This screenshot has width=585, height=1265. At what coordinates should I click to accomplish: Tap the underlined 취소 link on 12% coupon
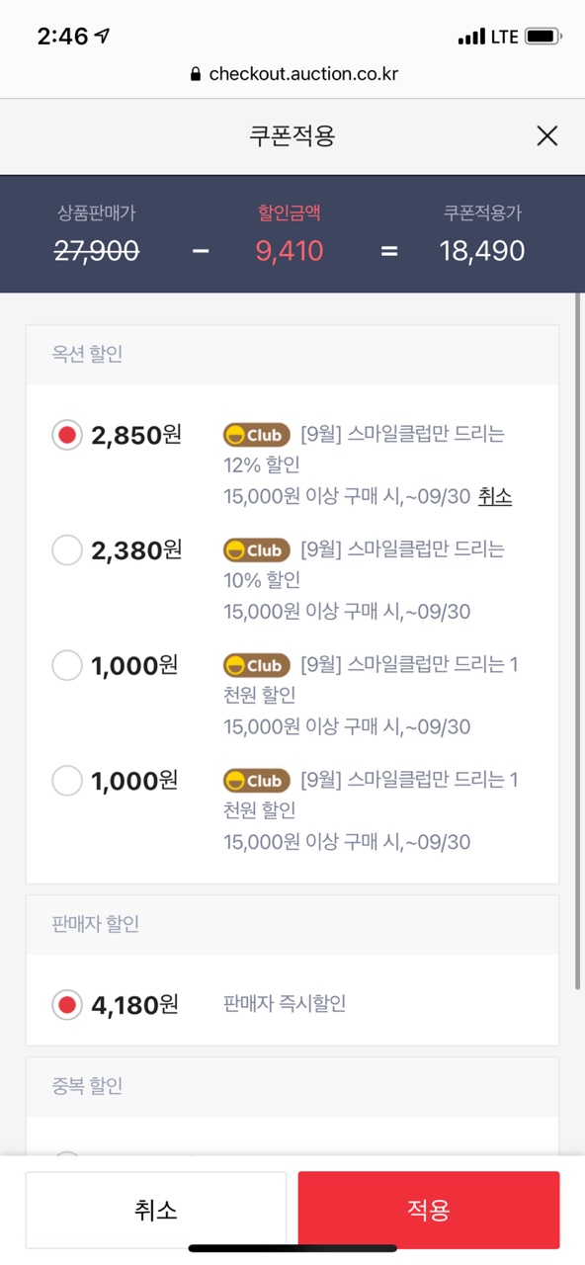click(x=495, y=496)
